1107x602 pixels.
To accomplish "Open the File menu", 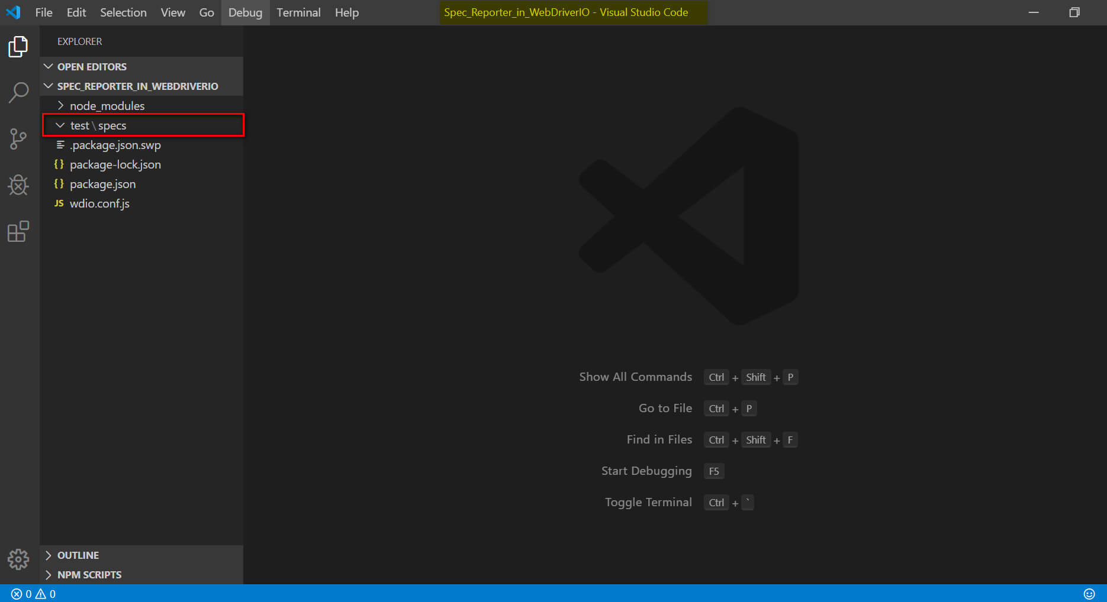I will click(44, 12).
